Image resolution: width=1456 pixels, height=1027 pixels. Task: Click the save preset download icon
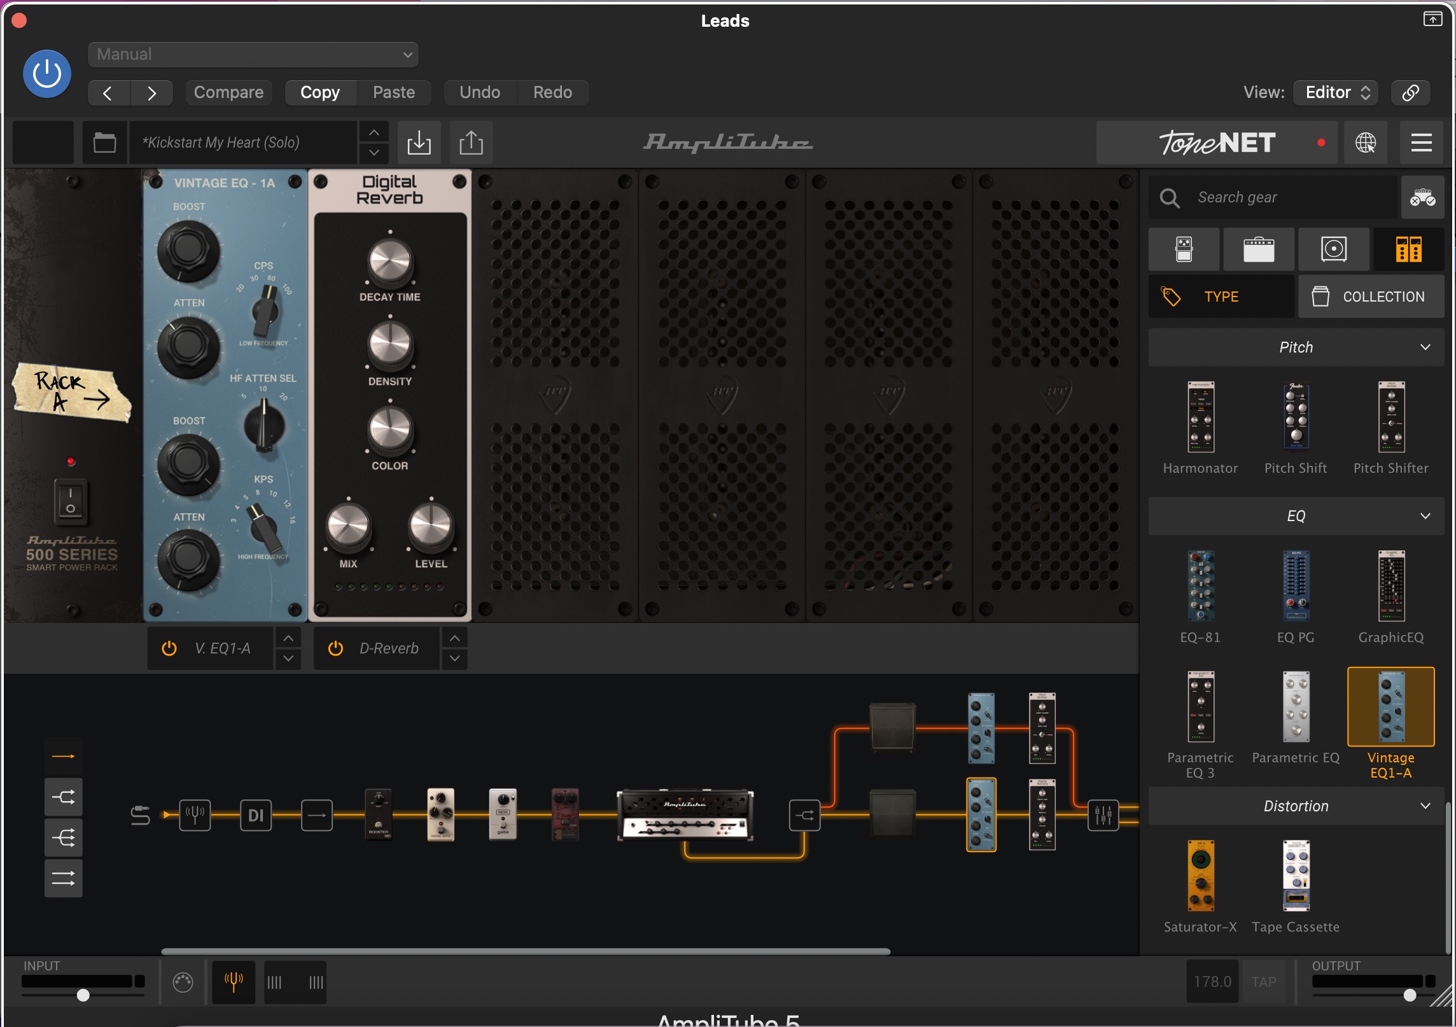coord(419,143)
